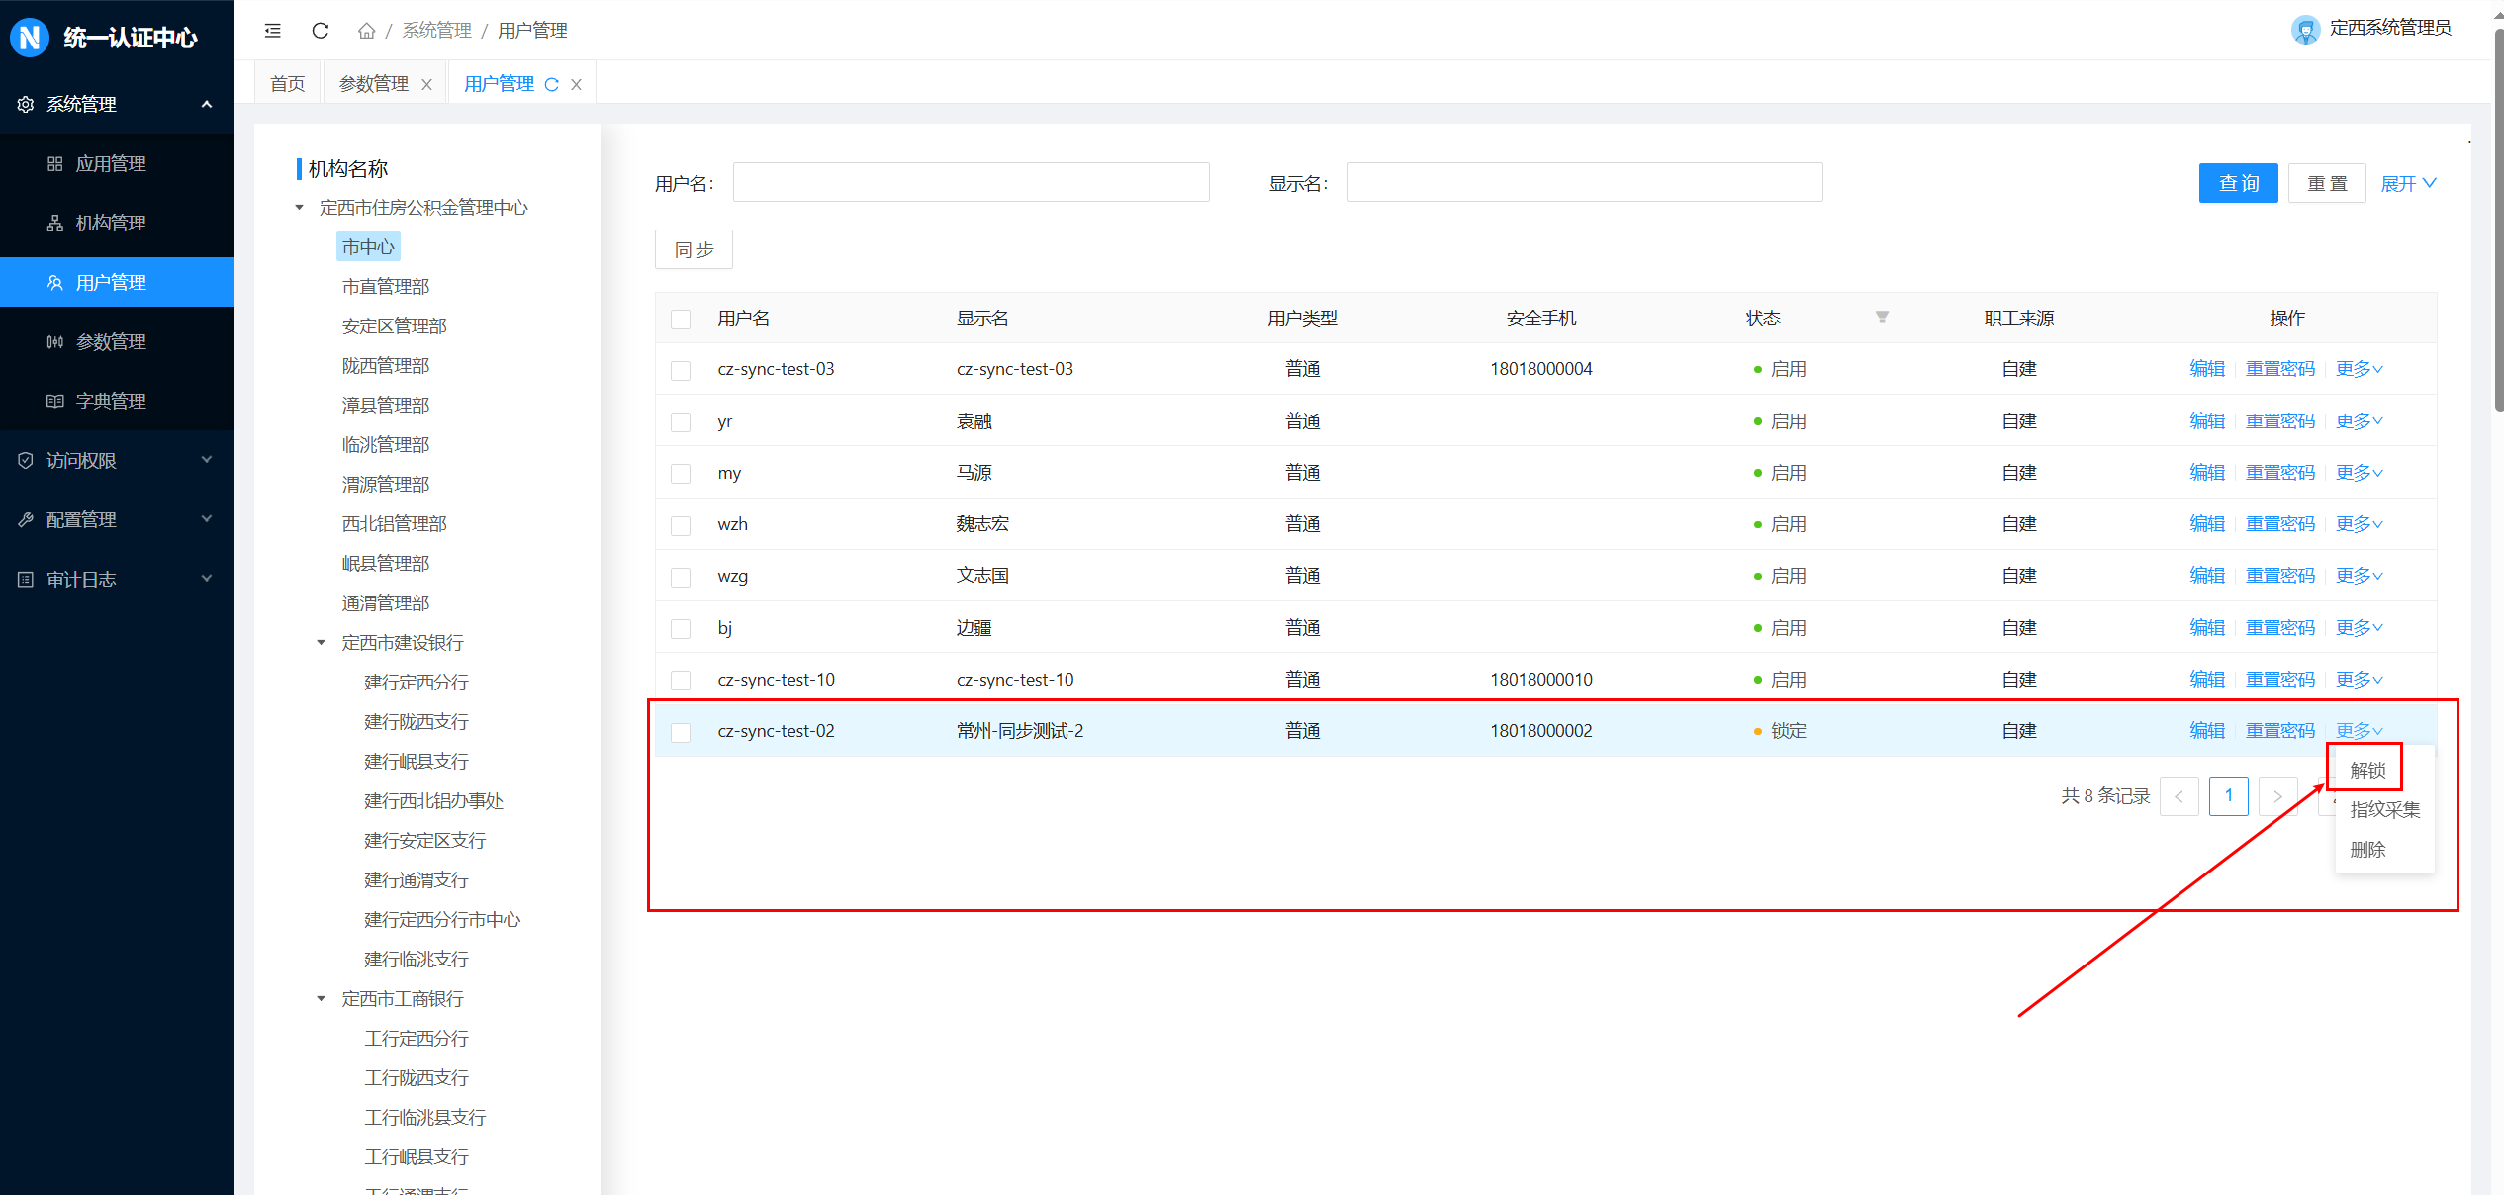Open 字典管理 in the sidebar
This screenshot has height=1195, width=2504.
pyautogui.click(x=110, y=402)
